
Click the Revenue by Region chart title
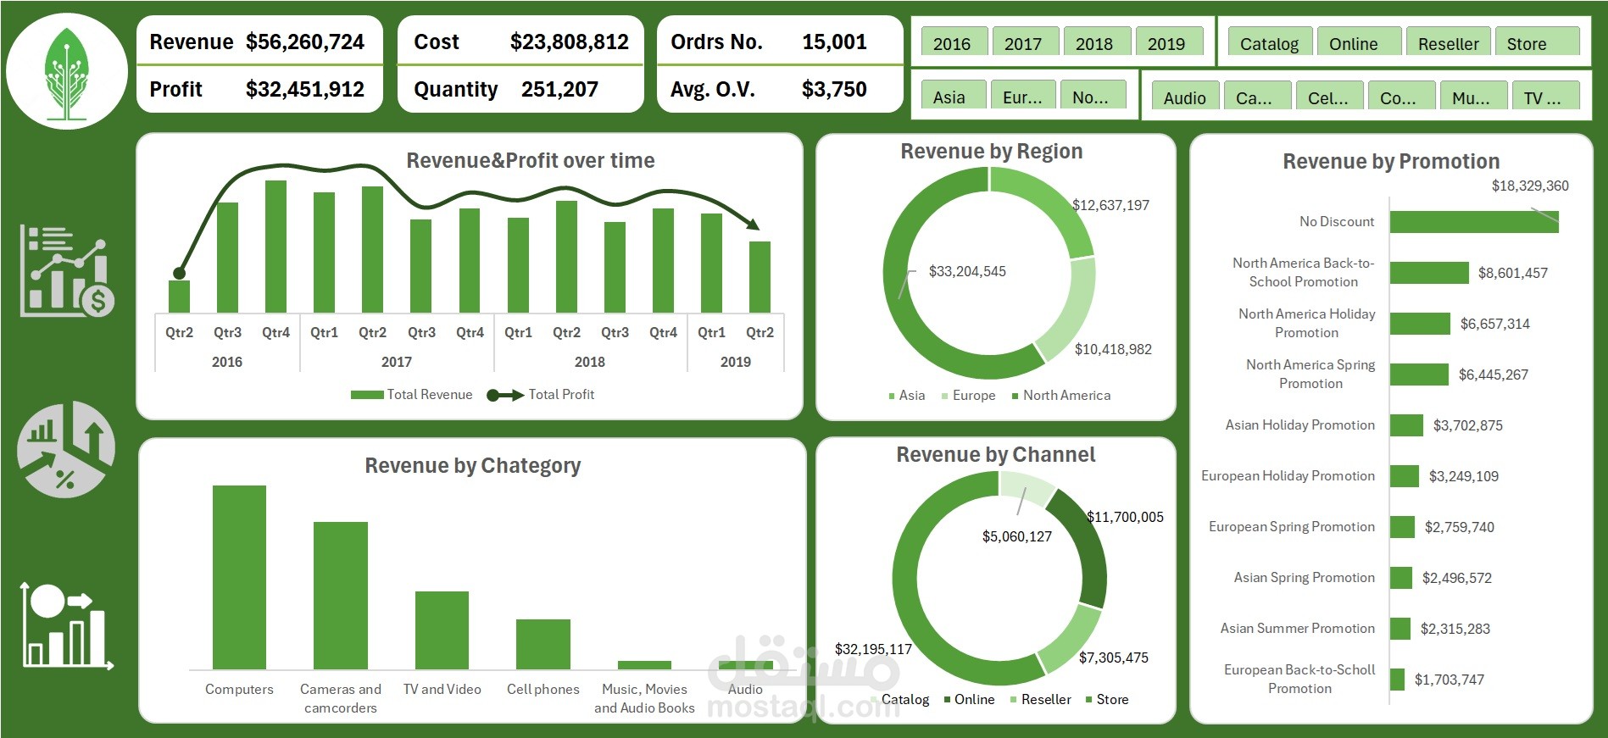click(x=992, y=151)
